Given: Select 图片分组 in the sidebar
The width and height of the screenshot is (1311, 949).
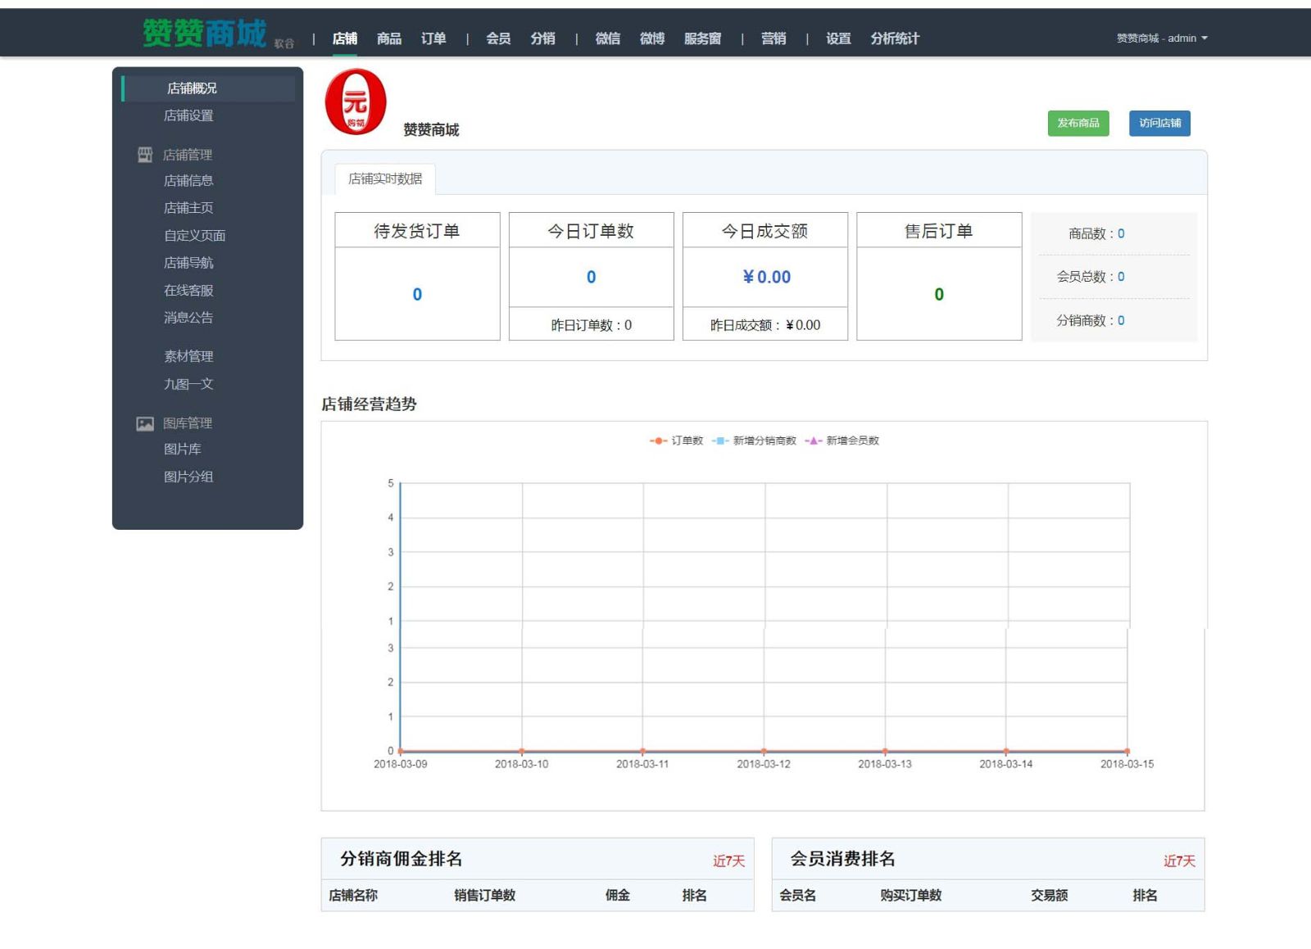Looking at the screenshot, I should (188, 477).
